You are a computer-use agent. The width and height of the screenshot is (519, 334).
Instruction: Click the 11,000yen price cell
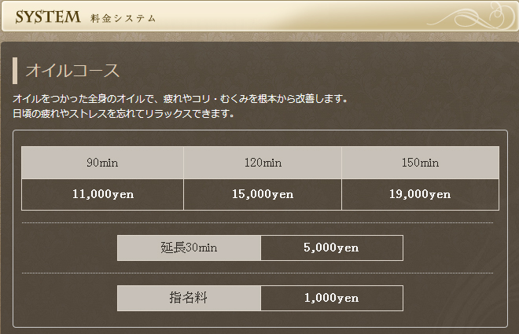click(x=102, y=194)
